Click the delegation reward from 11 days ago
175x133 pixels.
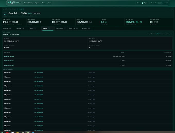[87, 117]
